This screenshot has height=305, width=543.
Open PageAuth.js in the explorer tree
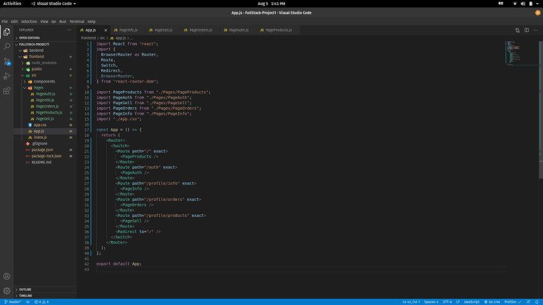pyautogui.click(x=45, y=94)
